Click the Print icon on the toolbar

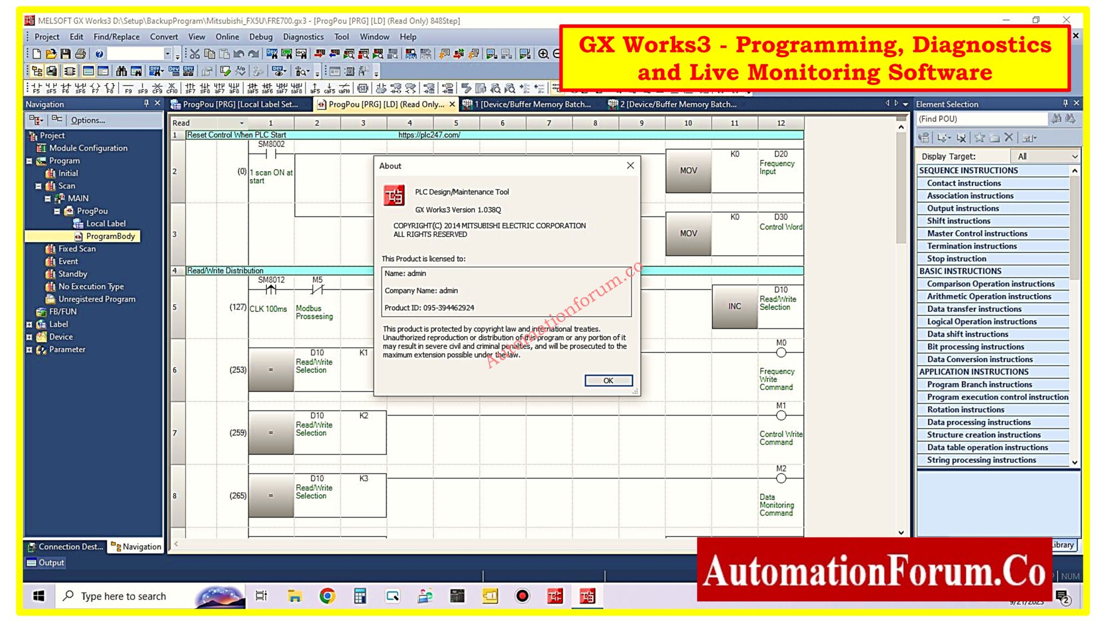pos(80,53)
